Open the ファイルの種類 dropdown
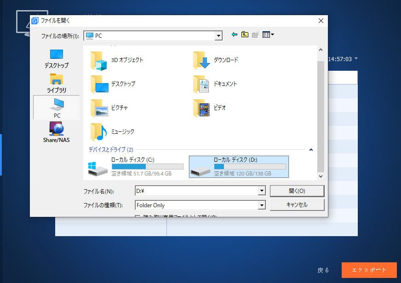401x283 pixels. coord(262,205)
